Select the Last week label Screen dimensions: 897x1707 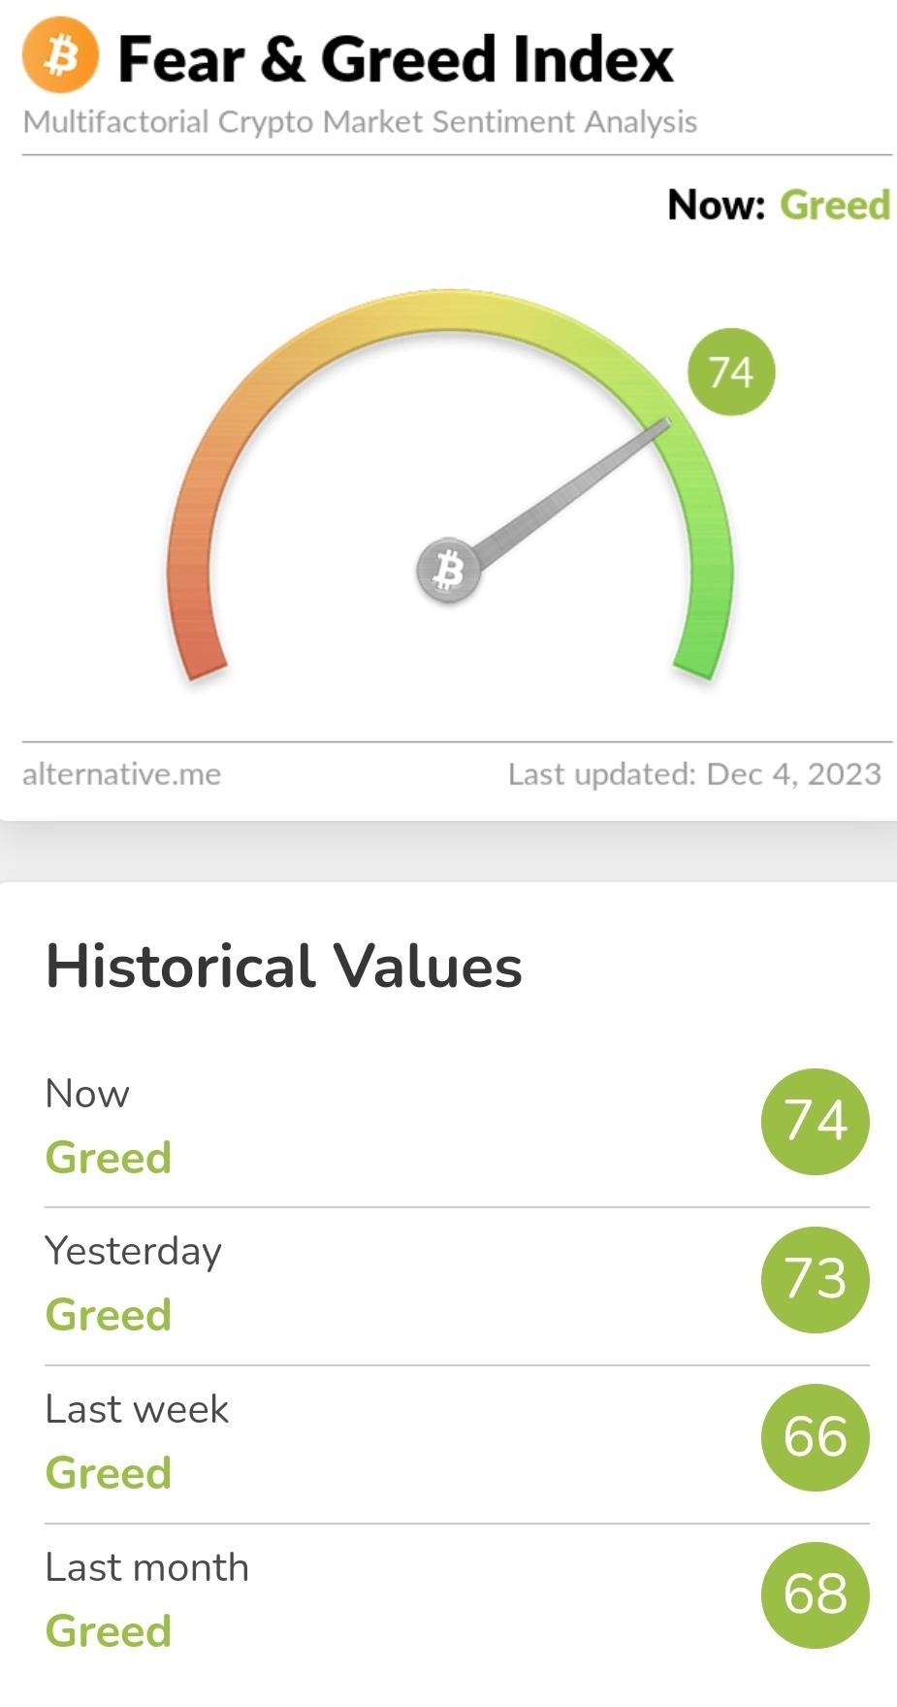138,1409
